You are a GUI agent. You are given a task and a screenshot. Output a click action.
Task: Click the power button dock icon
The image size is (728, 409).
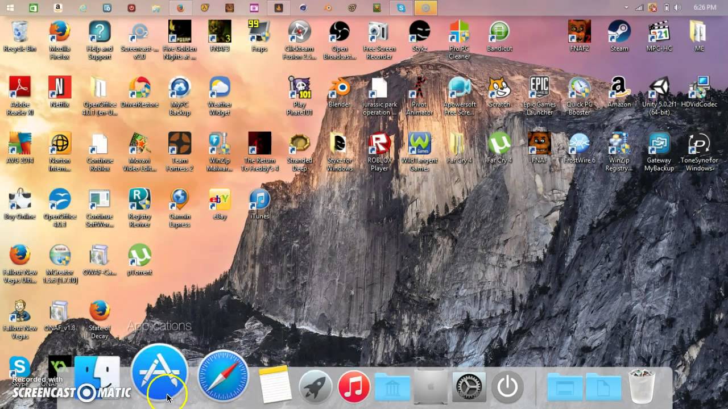click(507, 387)
